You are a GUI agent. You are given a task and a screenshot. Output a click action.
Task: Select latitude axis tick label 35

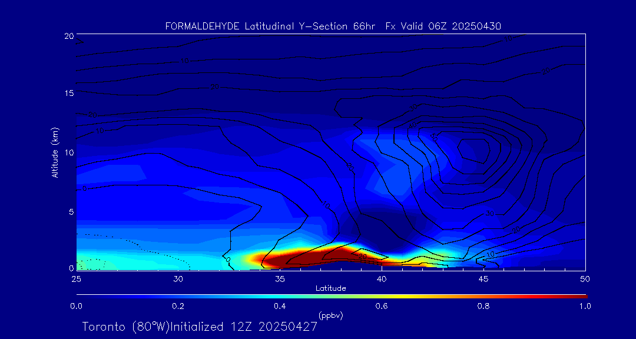coord(280,279)
